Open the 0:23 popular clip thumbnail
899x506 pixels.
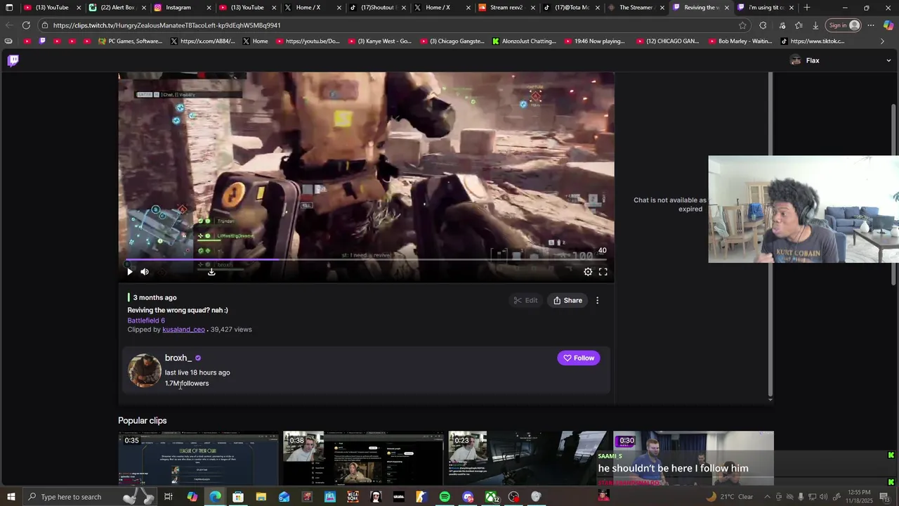coord(528,458)
